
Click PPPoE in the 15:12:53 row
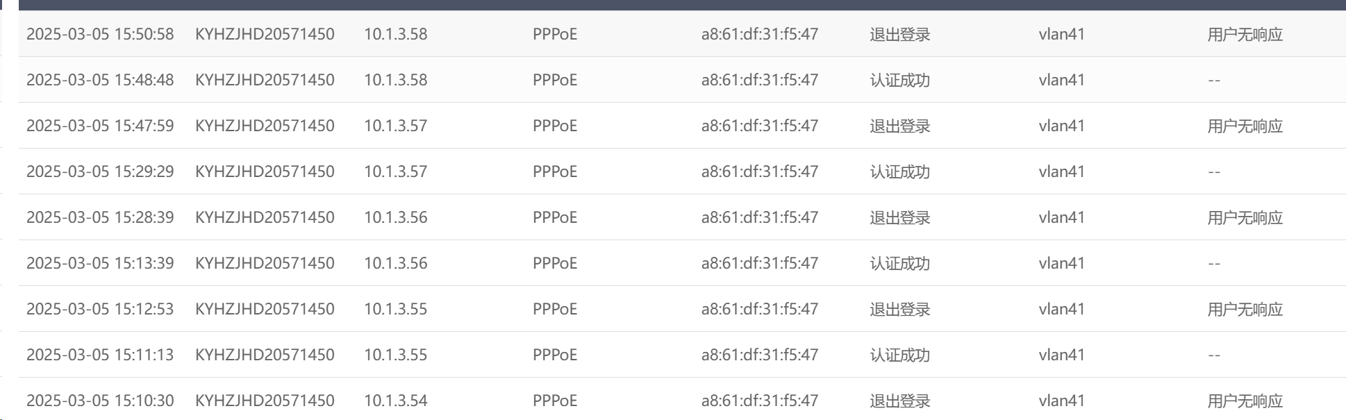[x=554, y=309]
